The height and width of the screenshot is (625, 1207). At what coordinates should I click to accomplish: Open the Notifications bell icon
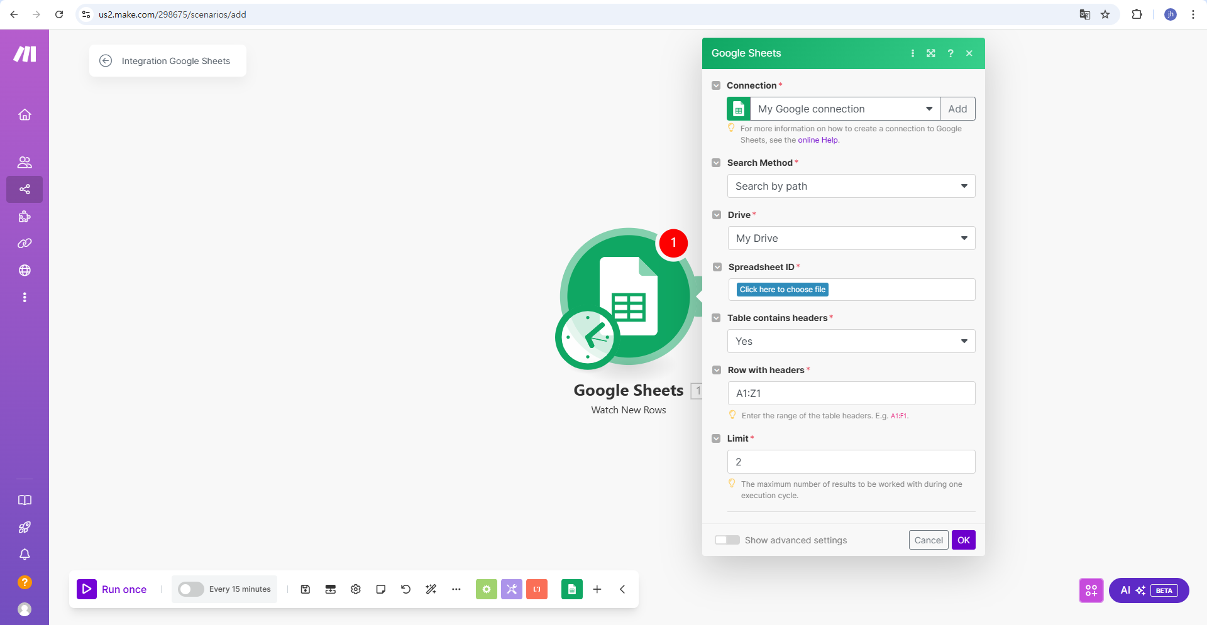pyautogui.click(x=25, y=555)
